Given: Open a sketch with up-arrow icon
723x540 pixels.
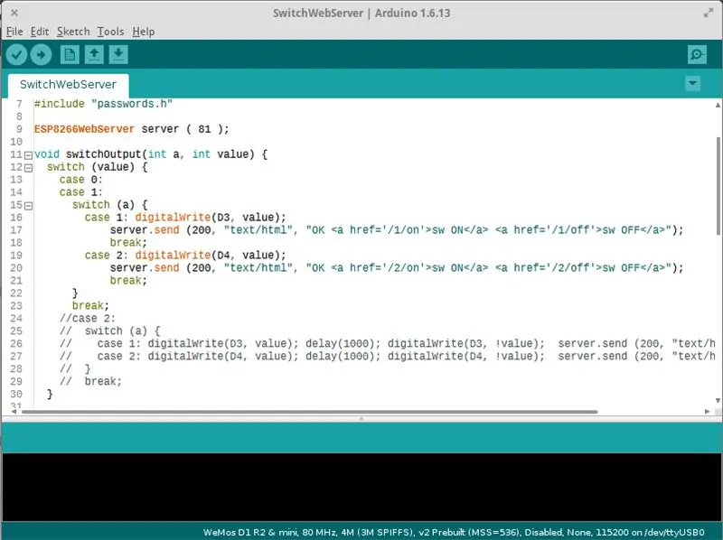Looking at the screenshot, I should point(94,55).
